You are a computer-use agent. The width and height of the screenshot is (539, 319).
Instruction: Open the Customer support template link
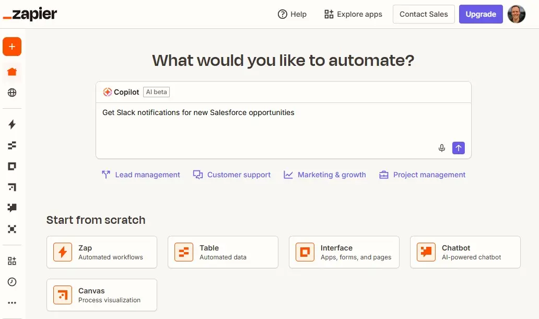[x=231, y=175]
